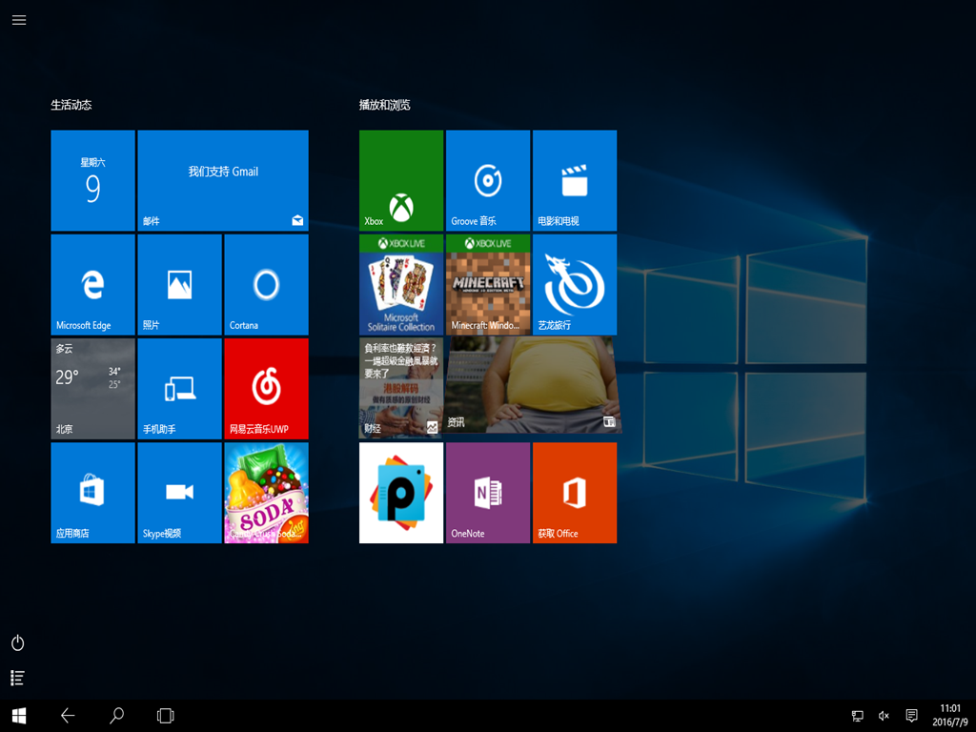Open the 照片 (Photos) app
Viewport: 976px width, 732px height.
179,284
